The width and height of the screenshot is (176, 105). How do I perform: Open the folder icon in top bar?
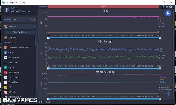(167, 7)
